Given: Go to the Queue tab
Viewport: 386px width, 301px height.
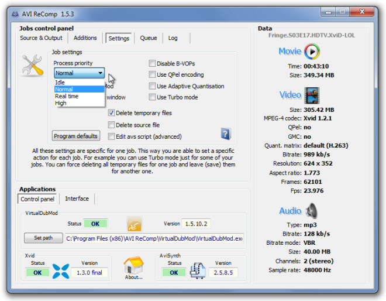Looking at the screenshot, I should pos(149,38).
